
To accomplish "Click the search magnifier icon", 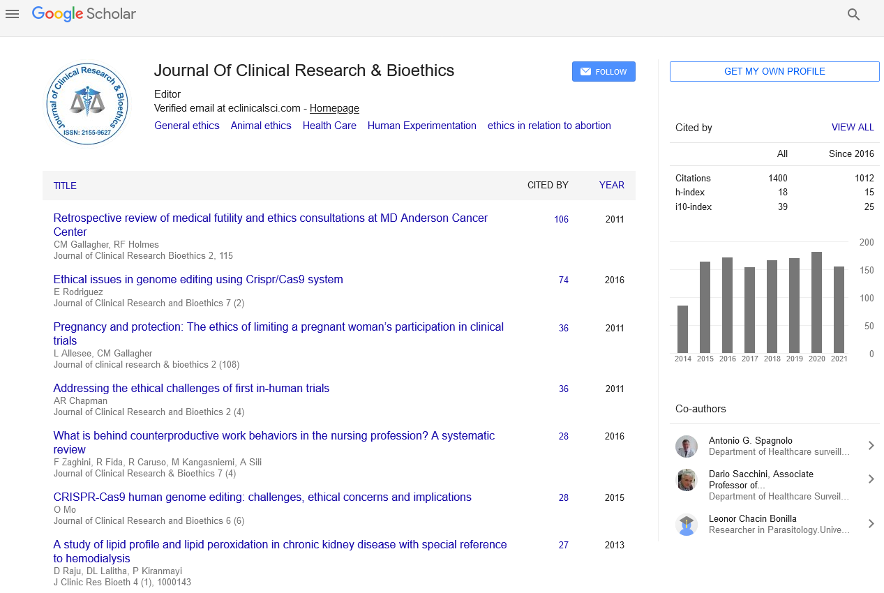I will tap(853, 15).
